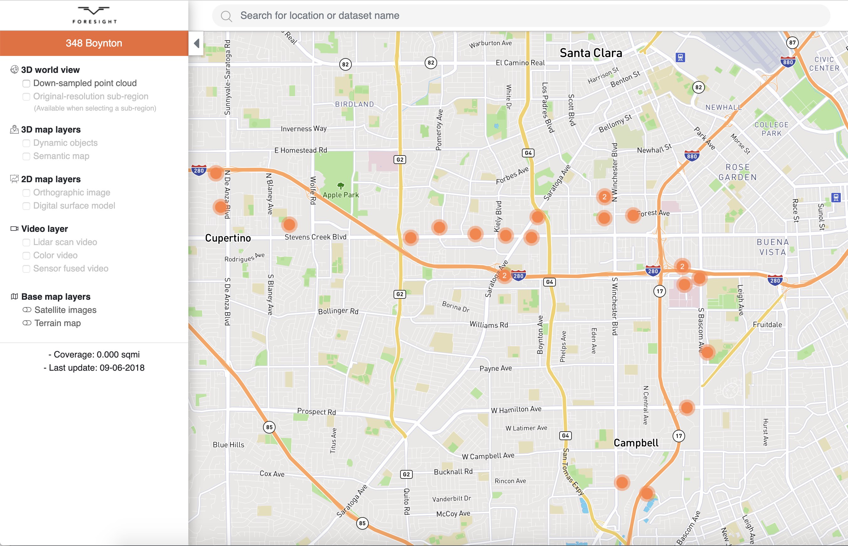Screen dimensions: 848x546
Task: Click Apple Park tree icon
Action: click(341, 185)
